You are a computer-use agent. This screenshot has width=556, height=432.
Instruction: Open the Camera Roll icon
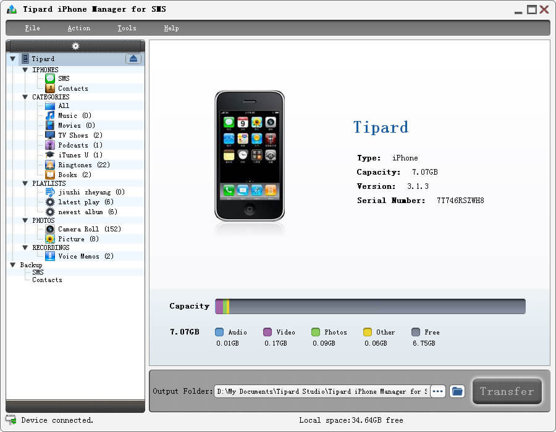point(50,229)
